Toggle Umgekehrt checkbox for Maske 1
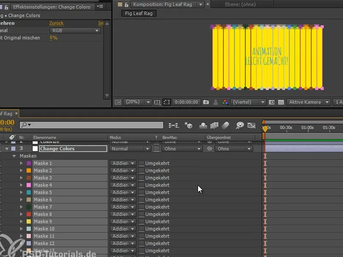This screenshot has height=257, width=343. point(141,163)
